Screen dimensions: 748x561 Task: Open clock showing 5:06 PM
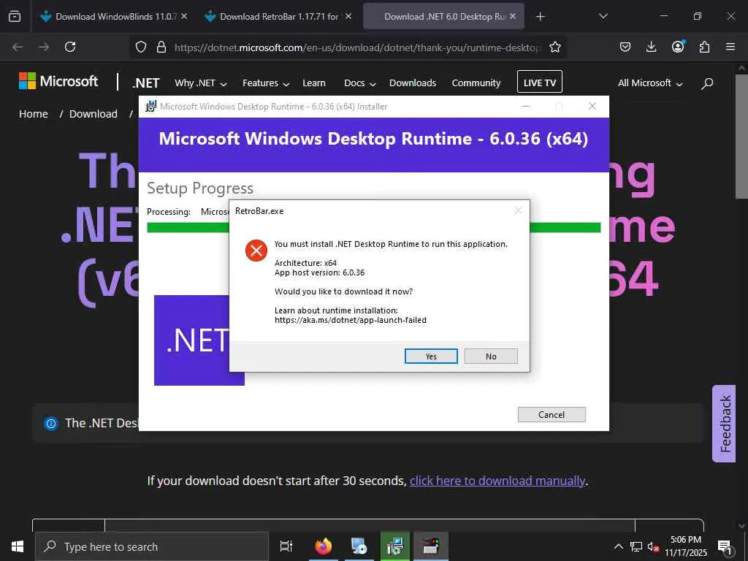coord(686,546)
